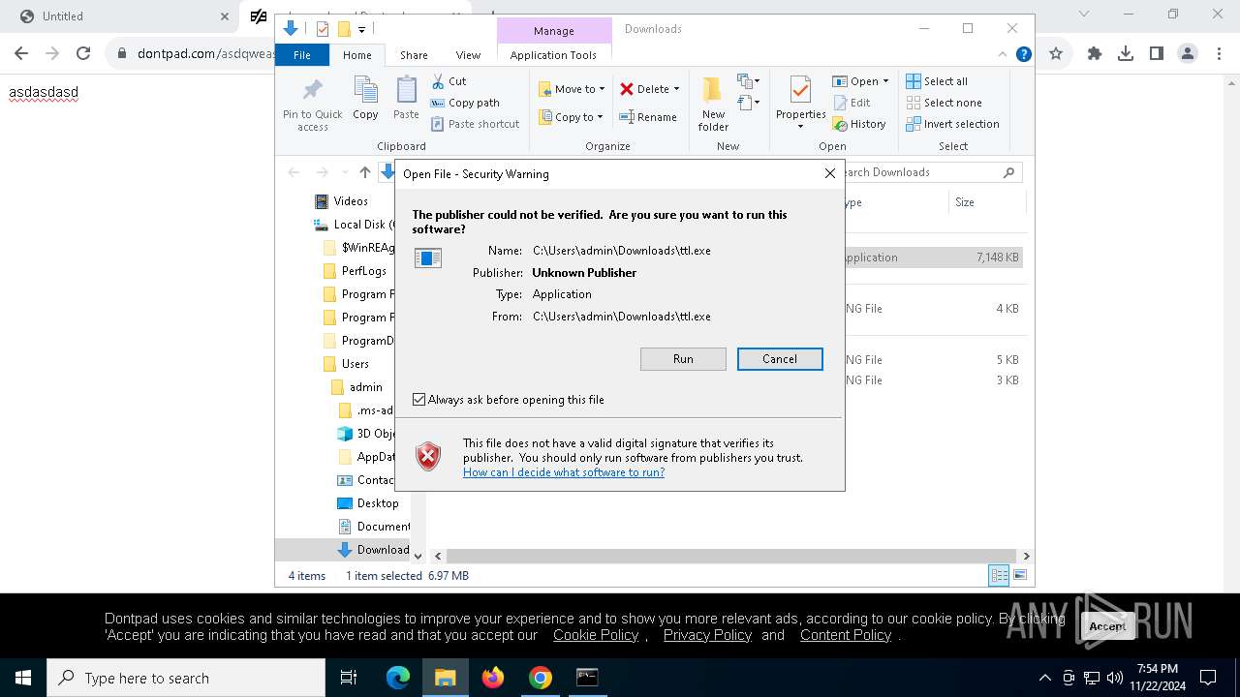Open the Privacy Policy link
The image size is (1240, 697).
click(707, 635)
